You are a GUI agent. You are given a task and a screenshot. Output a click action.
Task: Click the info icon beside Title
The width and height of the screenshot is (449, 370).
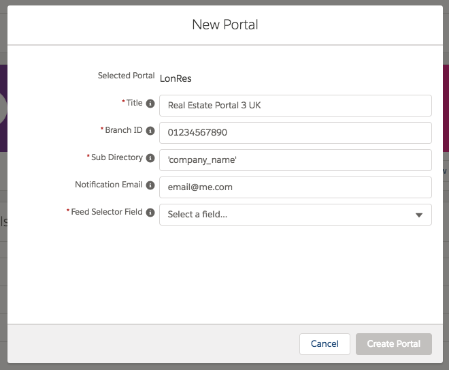pos(150,104)
